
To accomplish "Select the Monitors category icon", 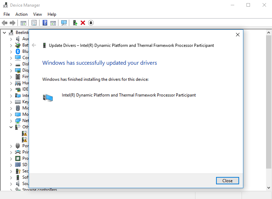I will (18, 114).
